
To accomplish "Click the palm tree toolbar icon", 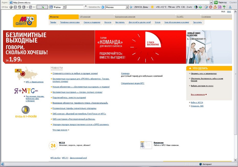I will [224, 7].
